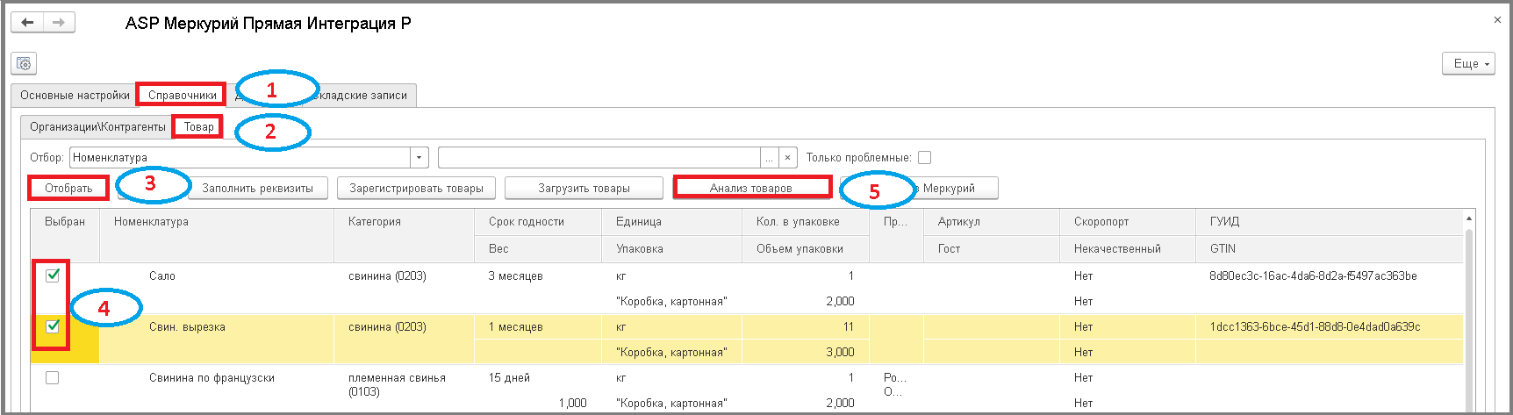Image resolution: width=1513 pixels, height=415 pixels.
Task: Click the Загрузить товары button
Action: click(584, 188)
